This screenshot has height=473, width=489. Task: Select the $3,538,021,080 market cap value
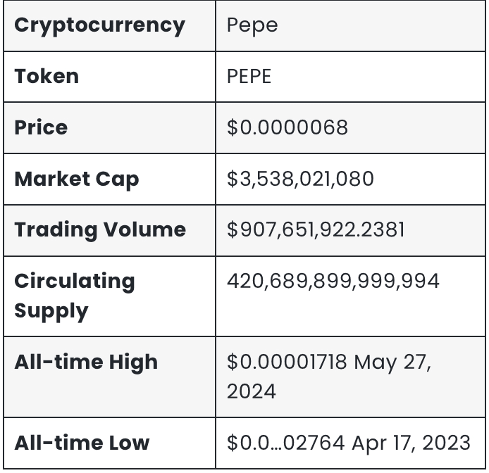pyautogui.click(x=300, y=179)
